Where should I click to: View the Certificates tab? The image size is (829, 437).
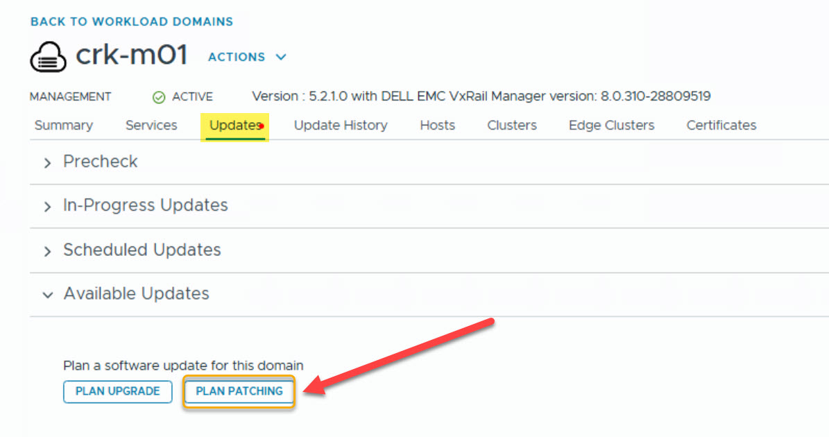pyautogui.click(x=721, y=126)
